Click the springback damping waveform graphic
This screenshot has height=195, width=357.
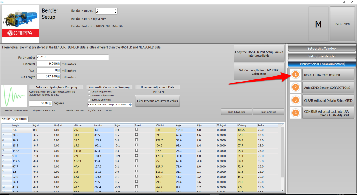[14, 96]
